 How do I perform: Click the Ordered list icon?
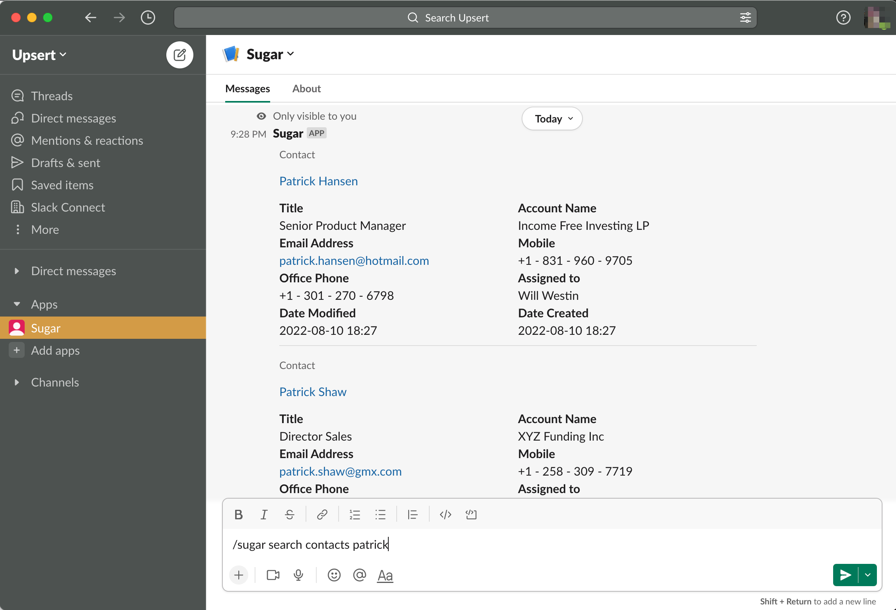pyautogui.click(x=355, y=515)
